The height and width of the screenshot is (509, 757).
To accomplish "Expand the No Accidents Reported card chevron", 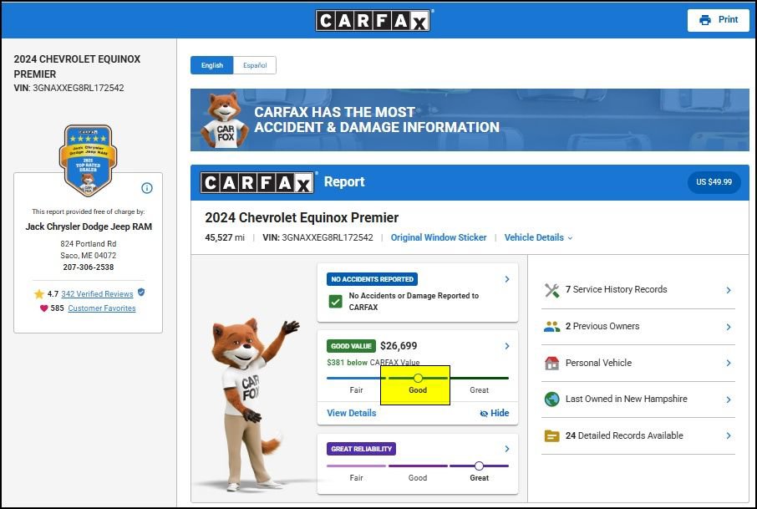I will [x=507, y=279].
